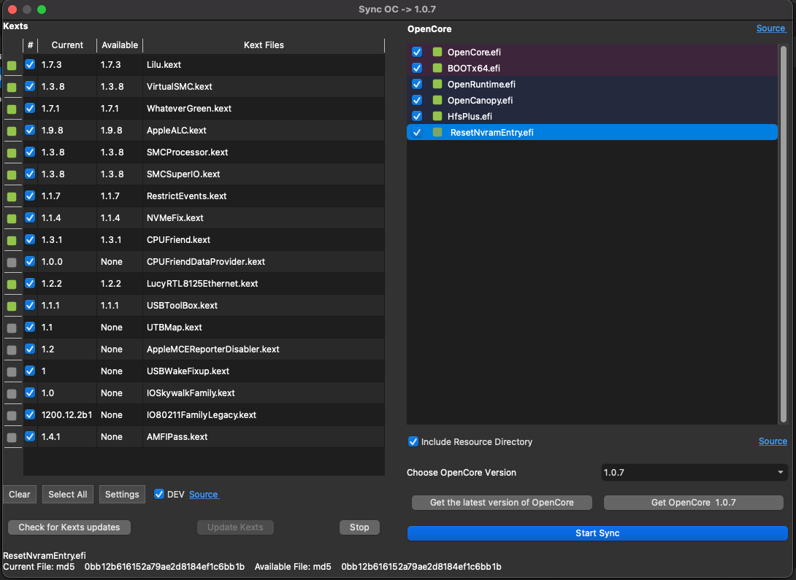Screen dimensions: 796x580
Task: Open kext Settings
Action: click(x=122, y=495)
